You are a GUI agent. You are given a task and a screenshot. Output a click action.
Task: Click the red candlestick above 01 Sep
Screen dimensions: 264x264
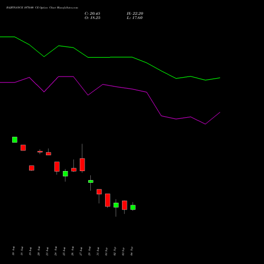[108, 200]
